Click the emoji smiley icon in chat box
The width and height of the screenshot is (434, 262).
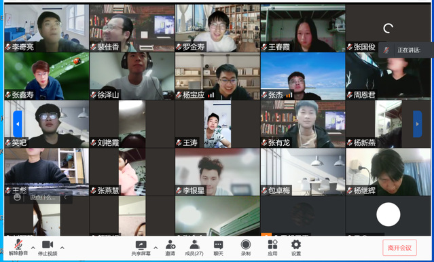pyautogui.click(x=17, y=198)
